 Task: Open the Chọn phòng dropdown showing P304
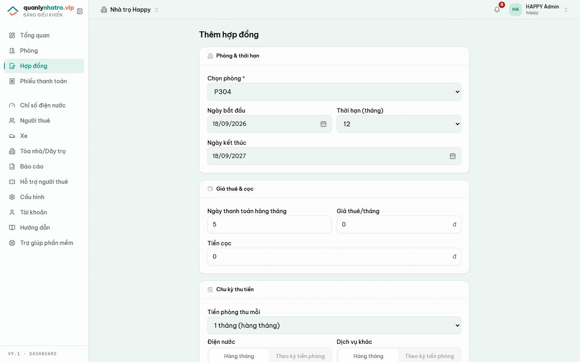(334, 92)
